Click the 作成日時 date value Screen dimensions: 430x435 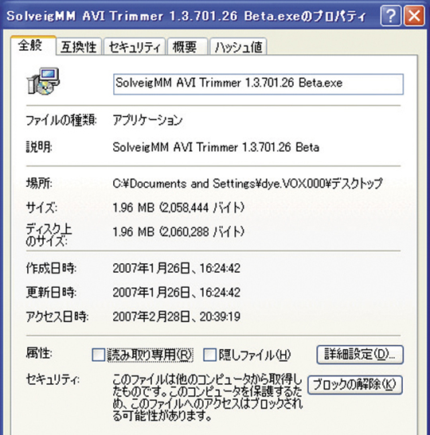coord(177,268)
